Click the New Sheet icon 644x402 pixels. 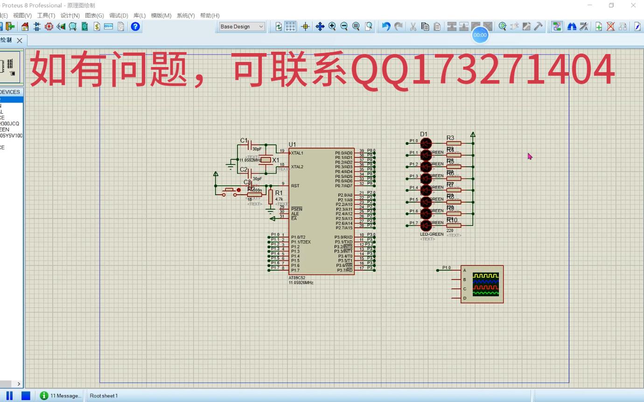tap(599, 27)
